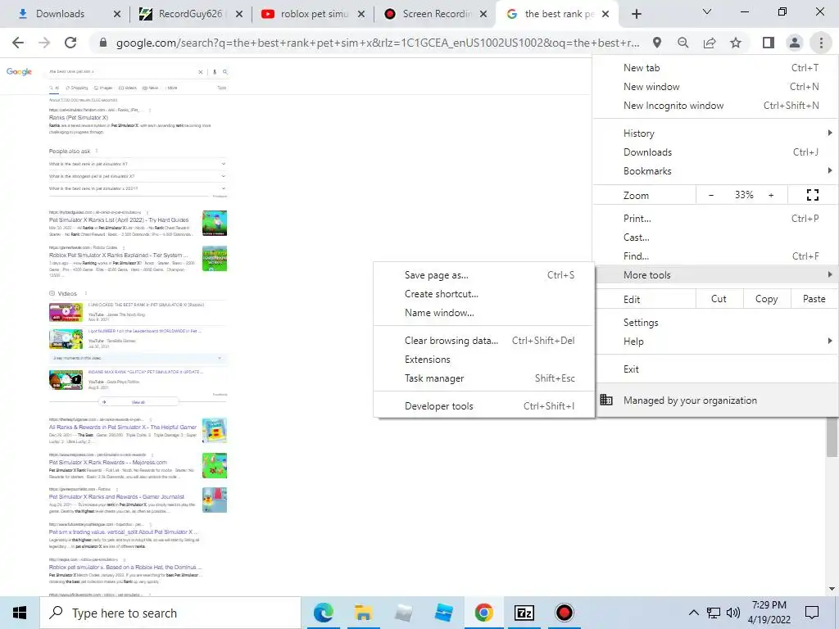Image resolution: width=839 pixels, height=629 pixels.
Task: Click the Google logo on the page
Action: pyautogui.click(x=19, y=72)
